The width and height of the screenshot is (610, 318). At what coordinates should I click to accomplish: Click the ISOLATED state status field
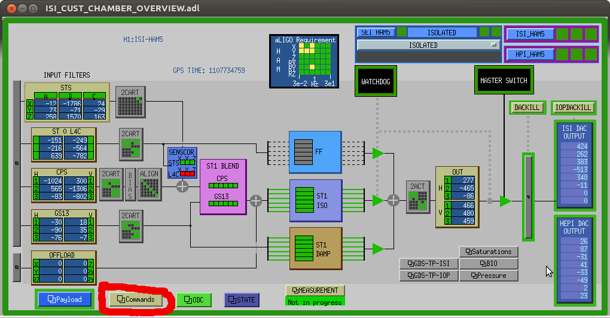tap(442, 33)
